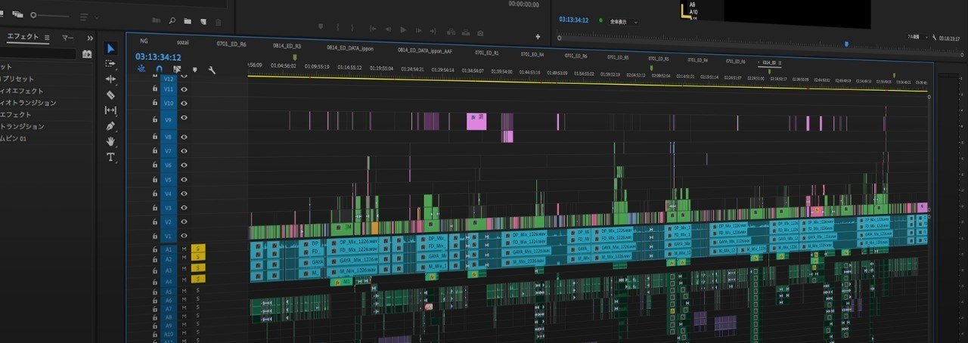This screenshot has width=968, height=343.
Task: Play the source monitor
Action: point(403,30)
